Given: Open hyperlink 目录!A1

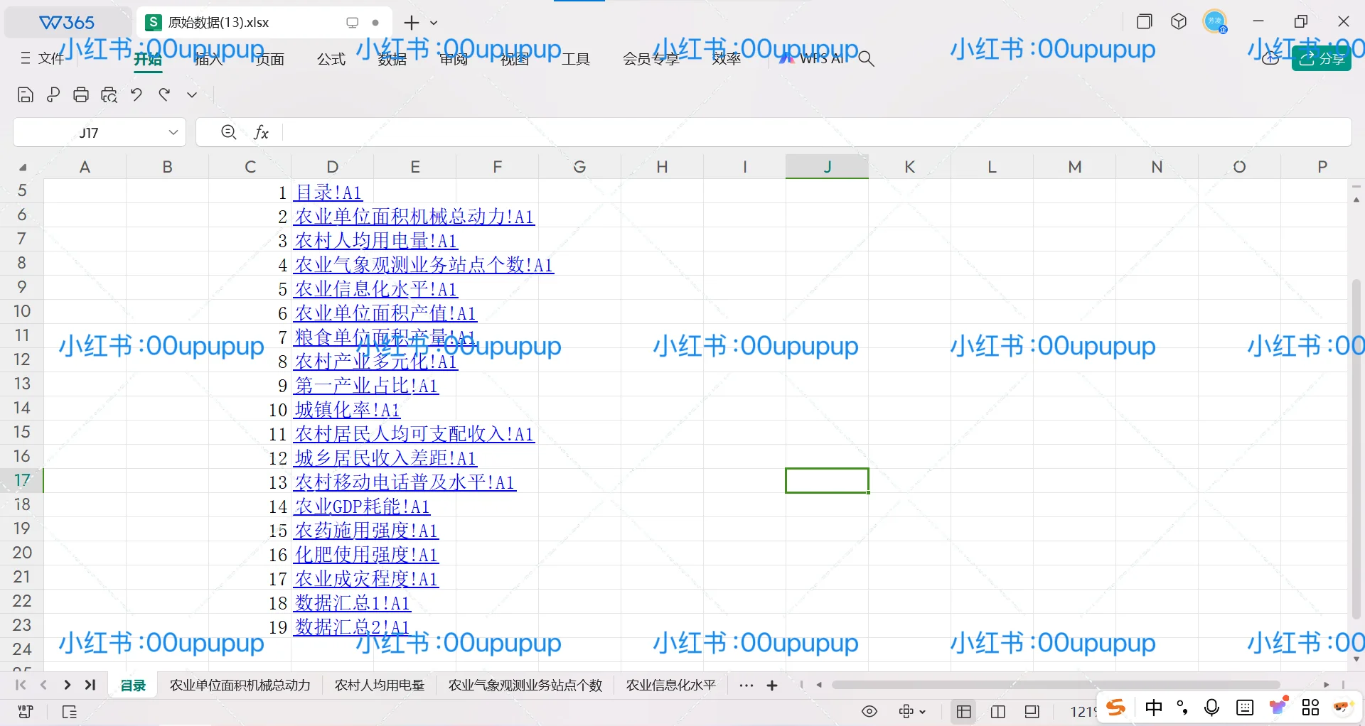Looking at the screenshot, I should click(328, 193).
